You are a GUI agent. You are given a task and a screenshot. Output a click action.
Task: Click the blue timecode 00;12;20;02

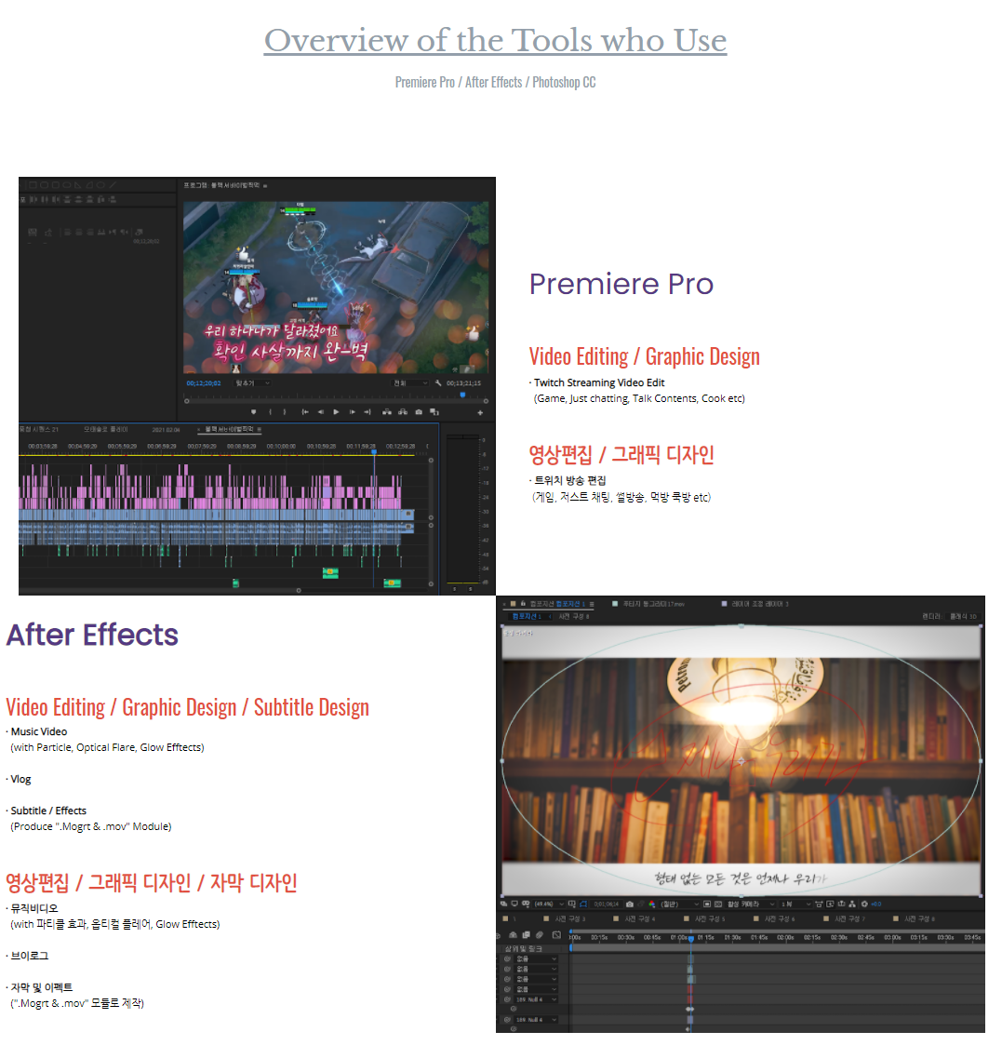pos(203,383)
